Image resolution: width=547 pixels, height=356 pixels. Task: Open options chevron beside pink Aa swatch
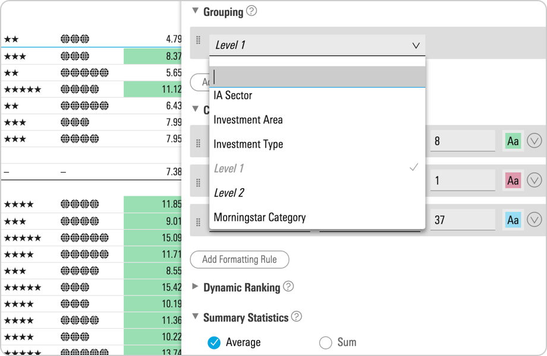pyautogui.click(x=534, y=180)
